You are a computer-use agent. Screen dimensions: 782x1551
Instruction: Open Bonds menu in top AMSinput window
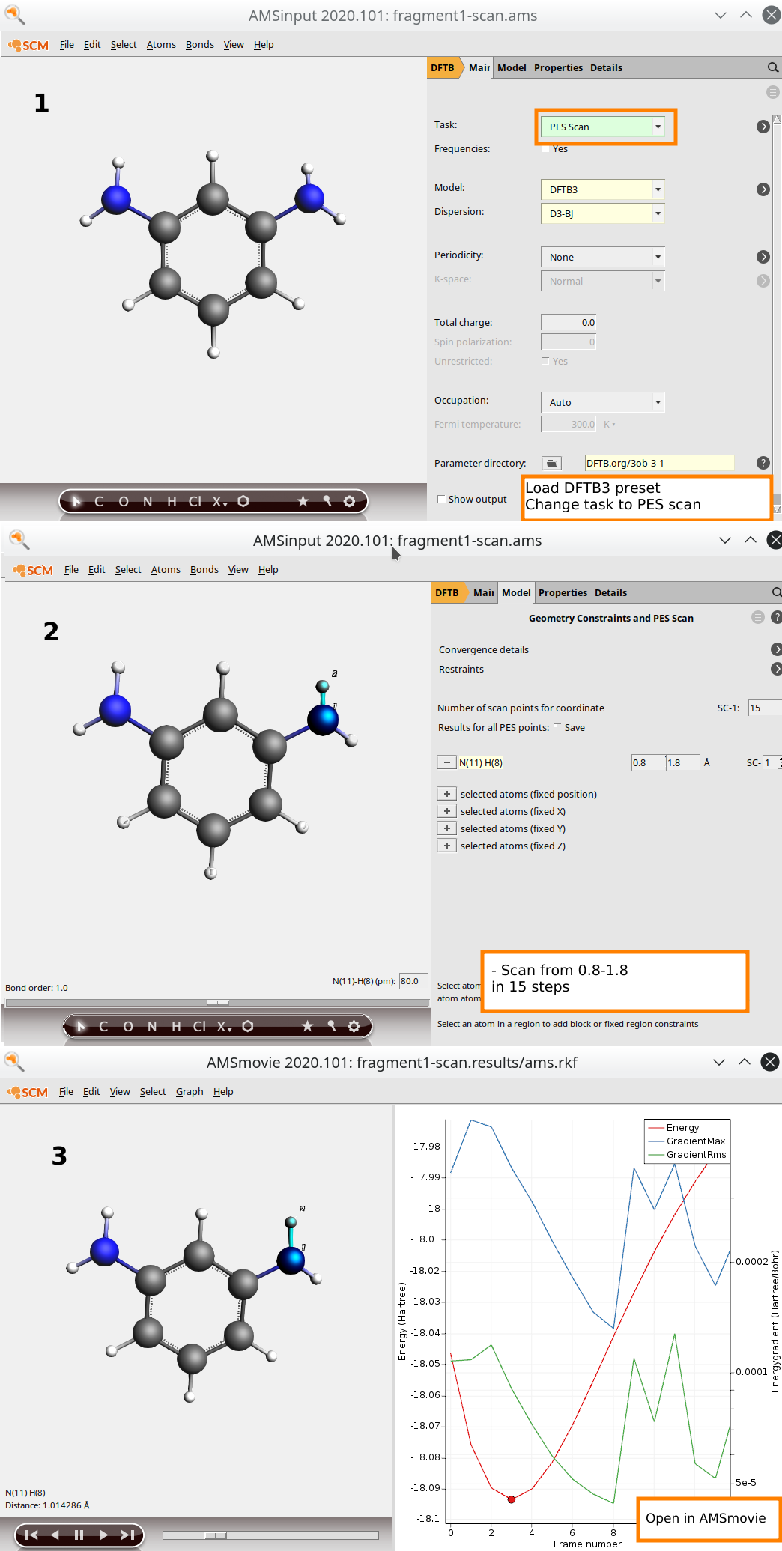(200, 45)
